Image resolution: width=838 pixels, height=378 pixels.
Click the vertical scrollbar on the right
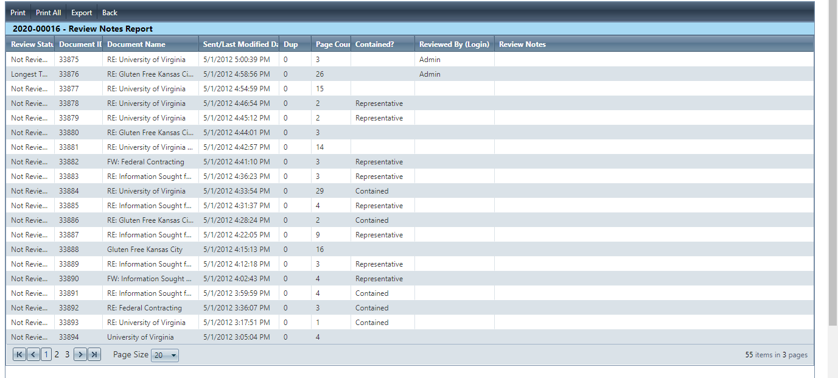[x=833, y=164]
